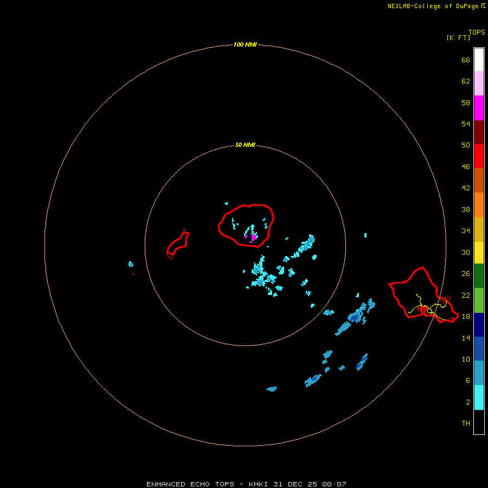The height and width of the screenshot is (488, 488).
Task: Click the "62" legend value
Action: tap(466, 81)
